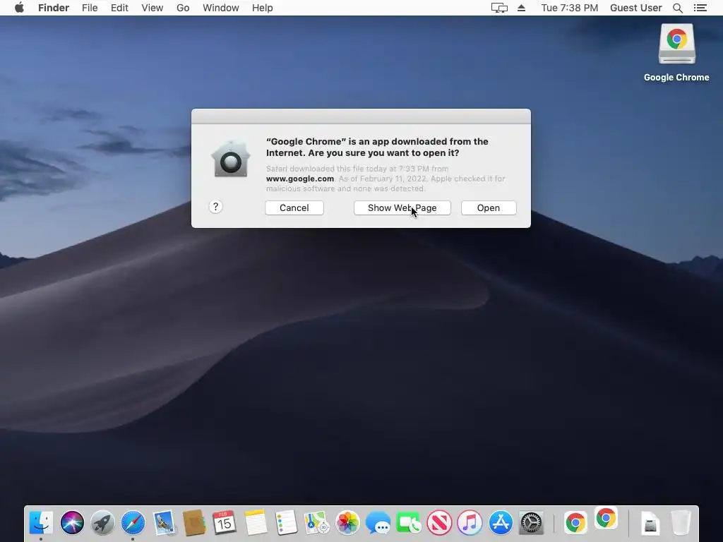Click Chrome icon beside System Preferences in Dock
The height and width of the screenshot is (542, 723).
click(575, 523)
